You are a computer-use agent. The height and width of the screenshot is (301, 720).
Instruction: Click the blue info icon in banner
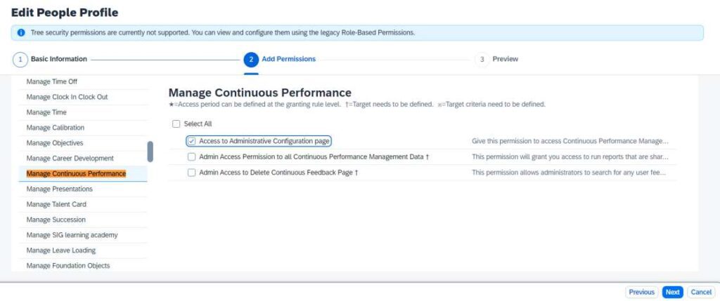(20, 32)
